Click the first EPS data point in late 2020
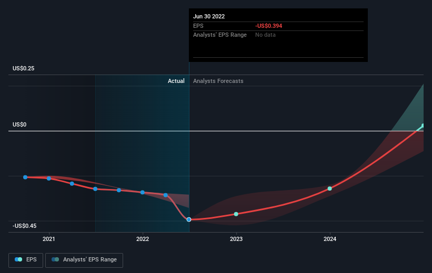 click(25, 177)
